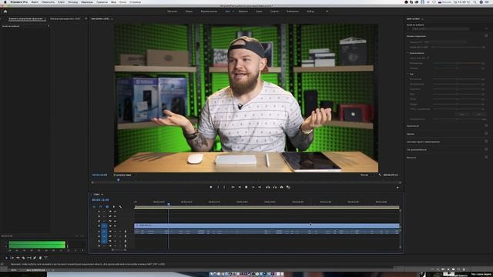The image size is (493, 277).
Task: Go to Out point in Program monitor
Action: tap(260, 187)
